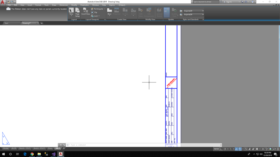Open status bar Customization hamburger menu
The height and width of the screenshot is (157, 280).
[278, 149]
